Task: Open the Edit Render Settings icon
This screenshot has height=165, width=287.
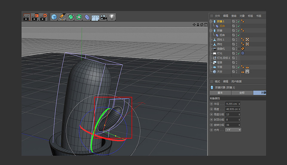Action: point(43,17)
